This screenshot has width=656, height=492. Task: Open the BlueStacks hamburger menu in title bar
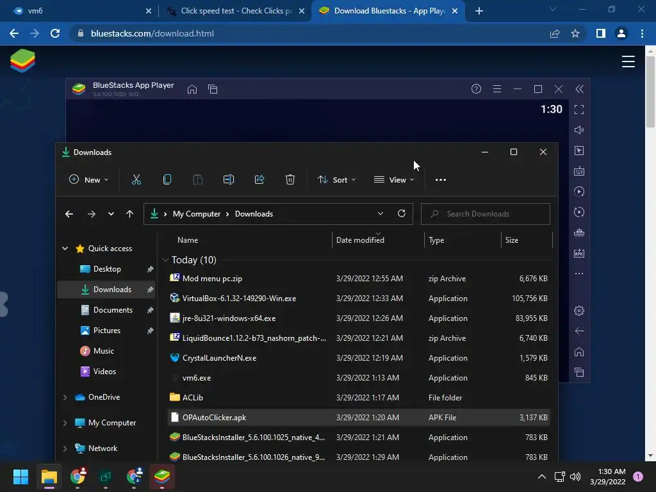(497, 88)
